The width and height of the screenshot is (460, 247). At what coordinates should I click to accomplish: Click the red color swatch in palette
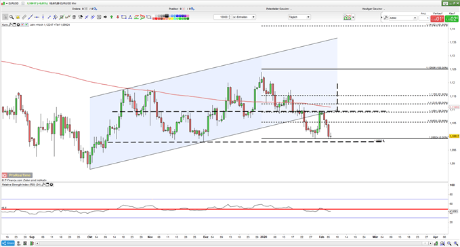click(x=156, y=18)
